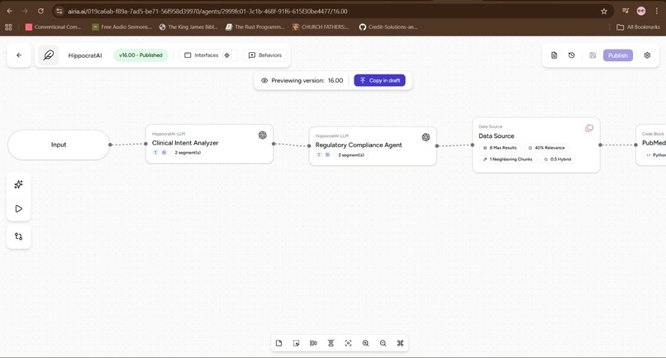The width and height of the screenshot is (666, 358).
Task: Select the Clinical Intent Analyzer node
Action: [x=209, y=144]
